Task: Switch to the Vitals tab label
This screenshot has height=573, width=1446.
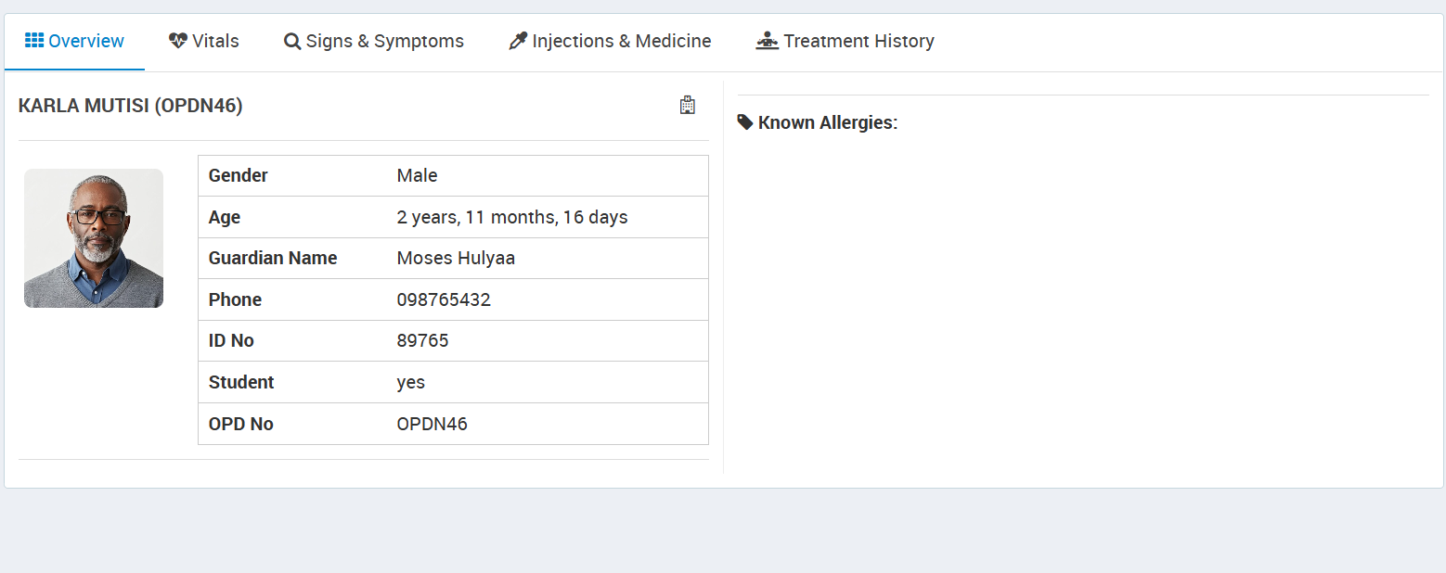Action: pyautogui.click(x=215, y=41)
